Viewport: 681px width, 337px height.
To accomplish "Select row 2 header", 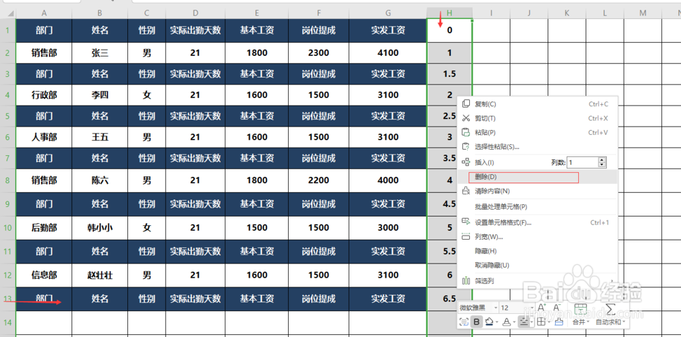I will pyautogui.click(x=7, y=53).
